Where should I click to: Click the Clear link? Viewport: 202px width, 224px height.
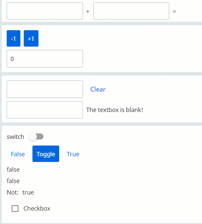click(x=98, y=89)
